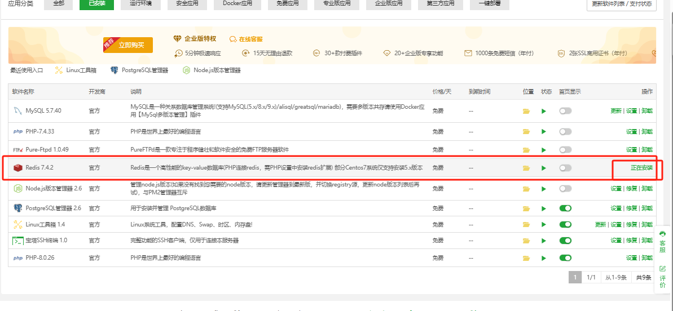Open folder location for Node.js版本管理器 2.6
Image resolution: width=673 pixels, height=311 pixels.
tap(526, 189)
